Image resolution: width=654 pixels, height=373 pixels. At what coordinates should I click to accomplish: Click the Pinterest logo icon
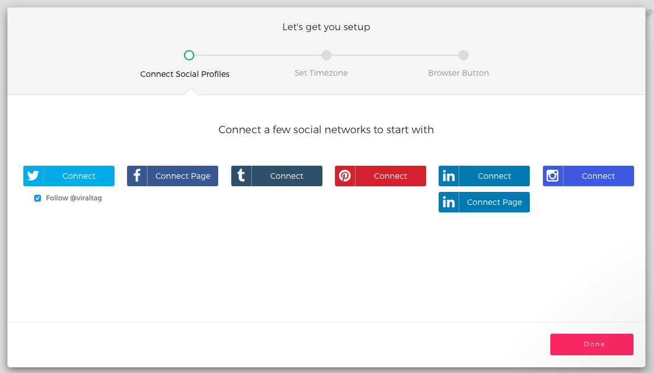345,176
